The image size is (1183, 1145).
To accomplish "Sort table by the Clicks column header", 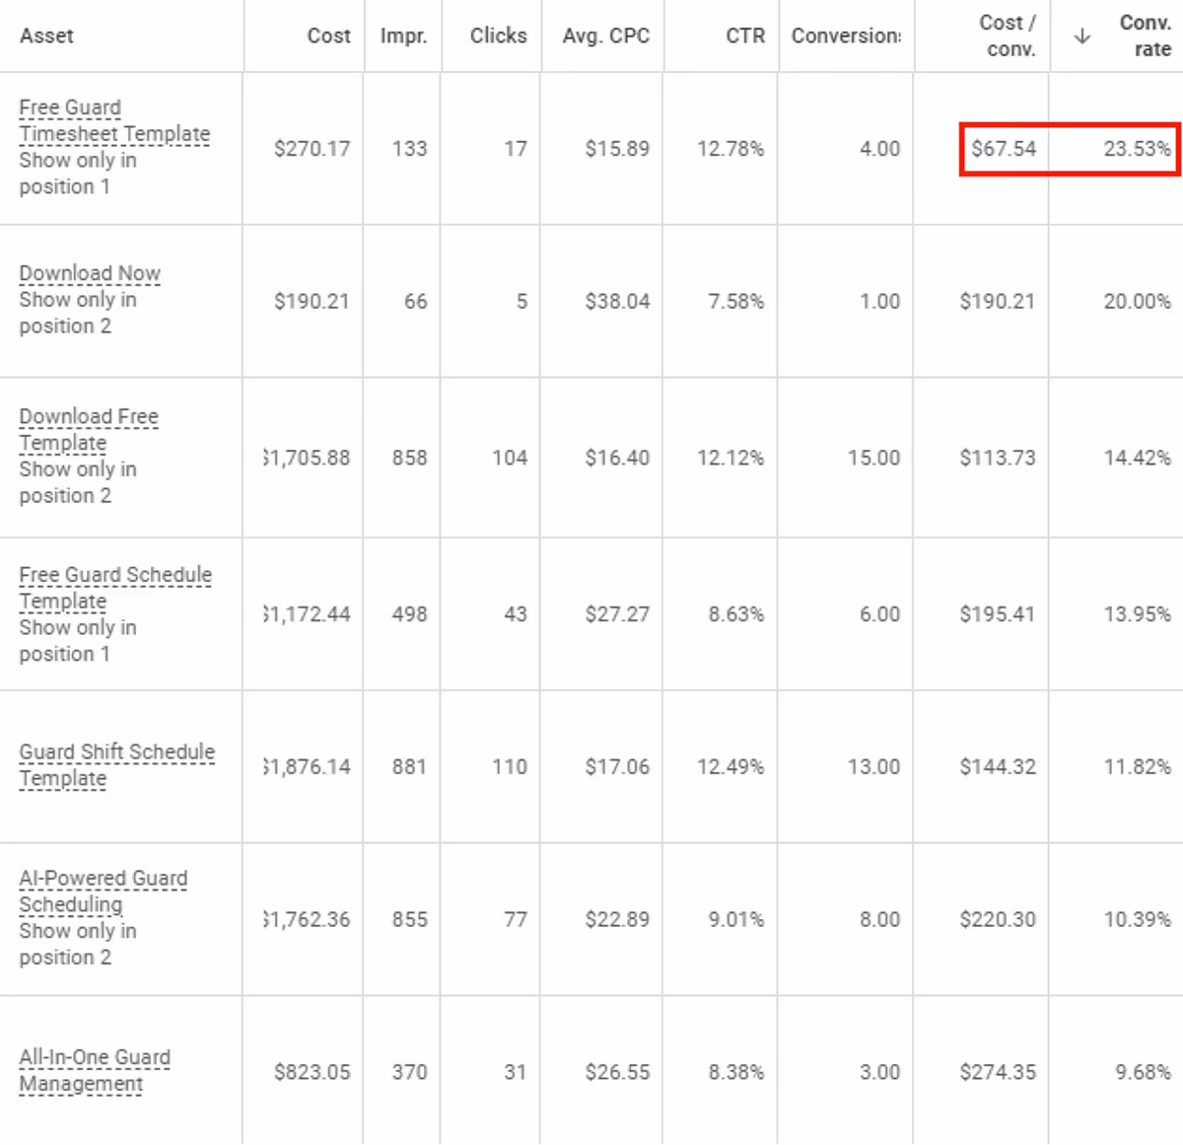I will tap(499, 36).
